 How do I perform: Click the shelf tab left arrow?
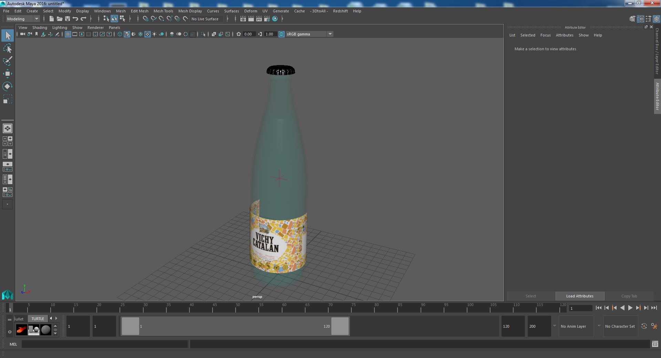51,318
